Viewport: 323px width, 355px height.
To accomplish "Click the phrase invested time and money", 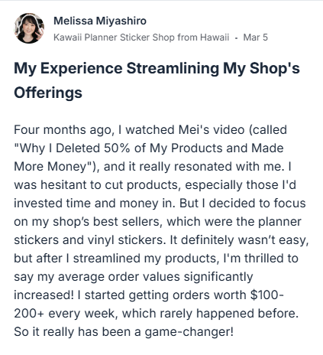I will coord(89,204).
